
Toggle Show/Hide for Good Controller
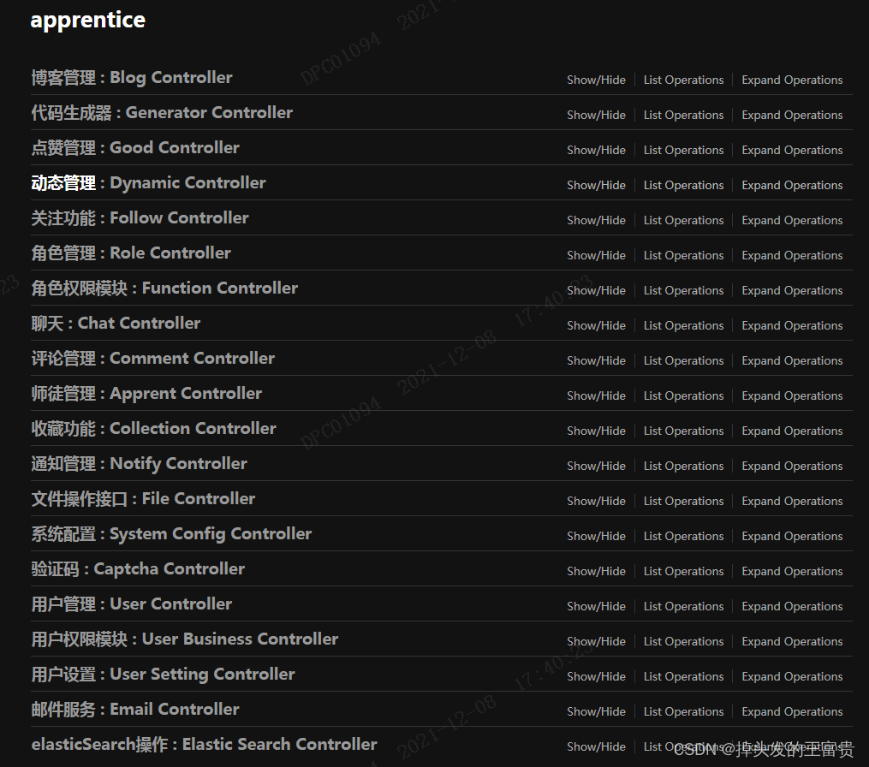(x=597, y=150)
